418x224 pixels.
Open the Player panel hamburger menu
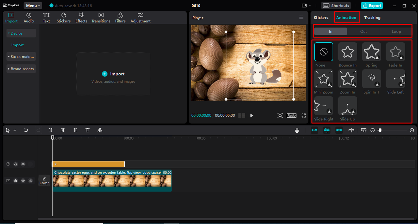[x=301, y=17]
